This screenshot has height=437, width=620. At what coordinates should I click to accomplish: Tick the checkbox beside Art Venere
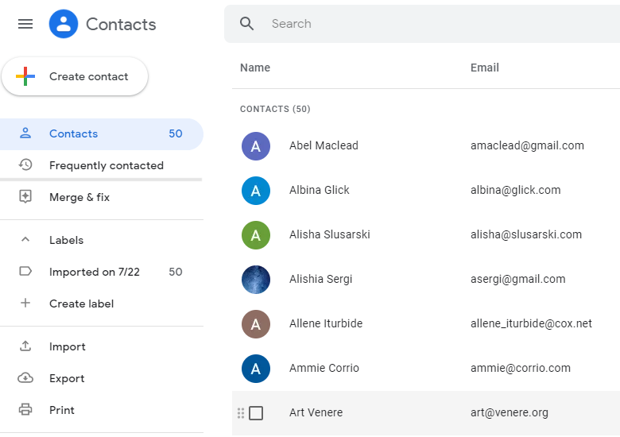click(256, 413)
